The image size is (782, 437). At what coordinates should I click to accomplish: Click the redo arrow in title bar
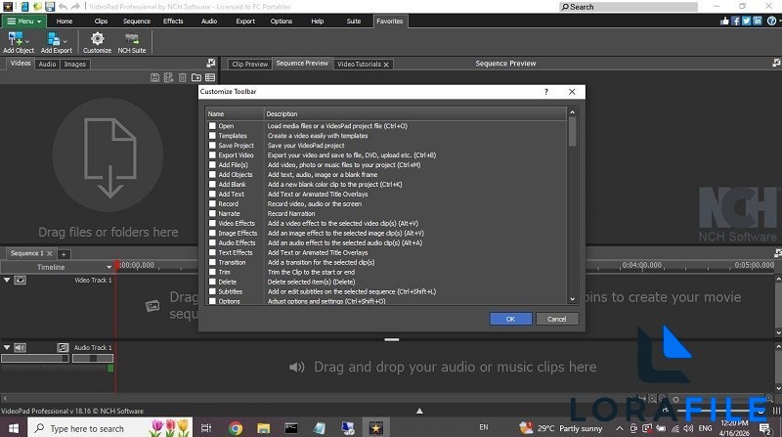[75, 7]
